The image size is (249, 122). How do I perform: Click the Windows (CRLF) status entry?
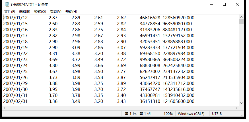(x=191, y=114)
